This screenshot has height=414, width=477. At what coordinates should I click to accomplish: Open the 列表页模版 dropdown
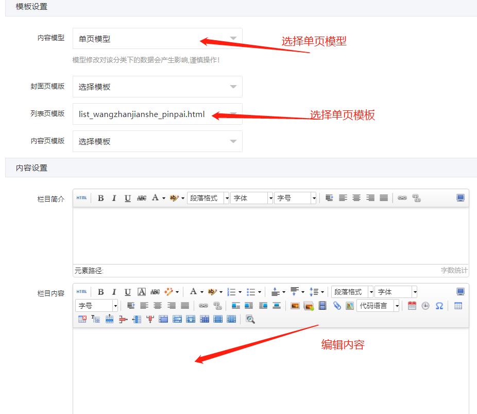157,114
